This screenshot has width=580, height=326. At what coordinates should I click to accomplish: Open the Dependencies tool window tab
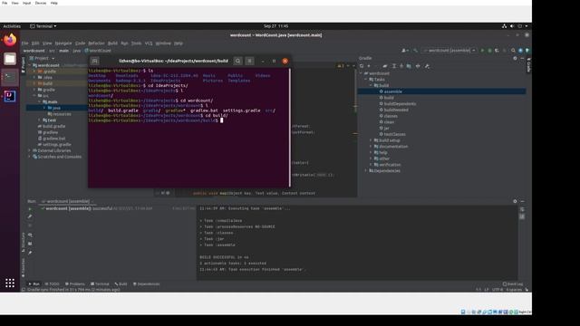[147, 283]
